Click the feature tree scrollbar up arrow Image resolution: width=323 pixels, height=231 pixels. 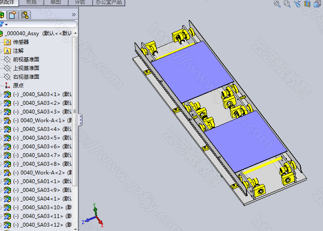pyautogui.click(x=75, y=33)
